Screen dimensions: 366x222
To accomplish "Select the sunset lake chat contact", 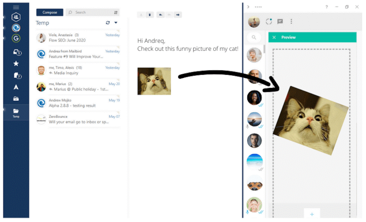I will (254, 119).
